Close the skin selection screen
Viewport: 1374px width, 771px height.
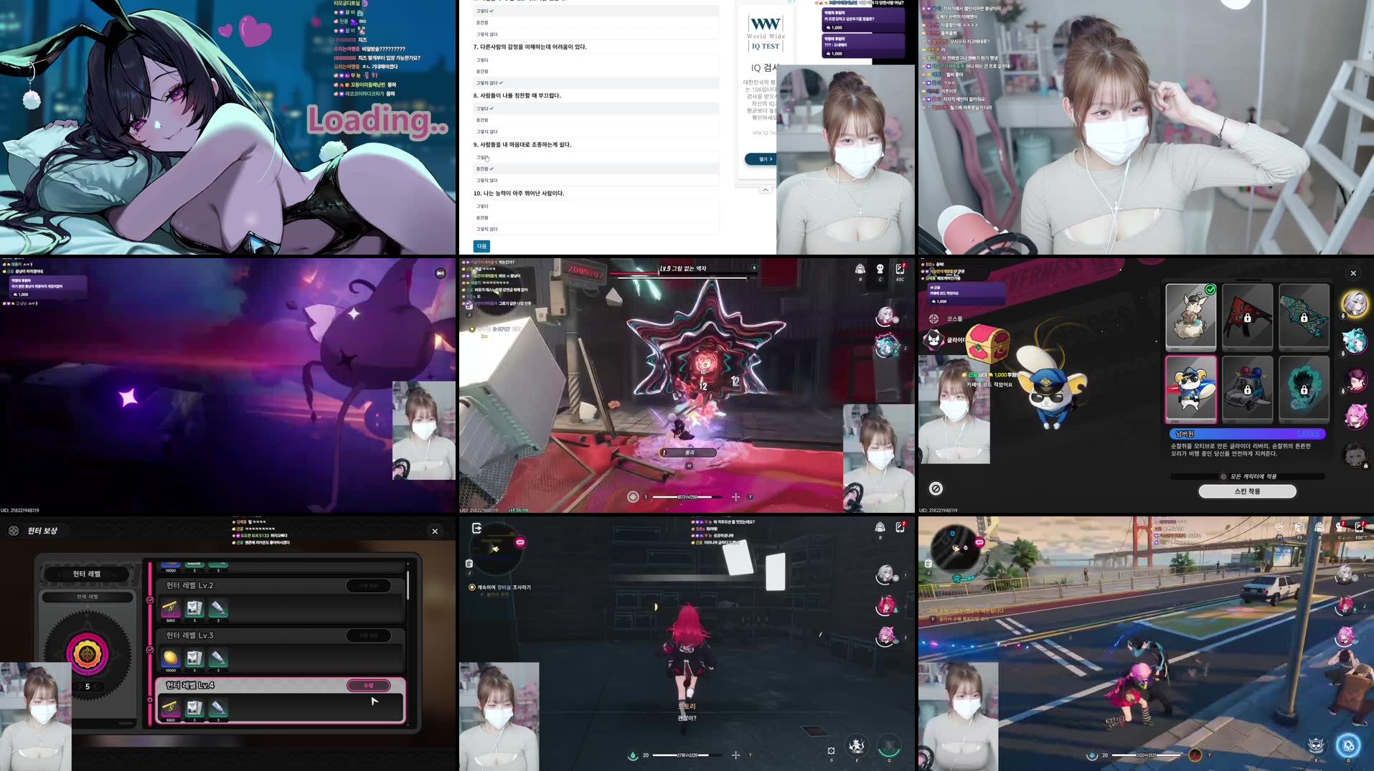point(1353,273)
